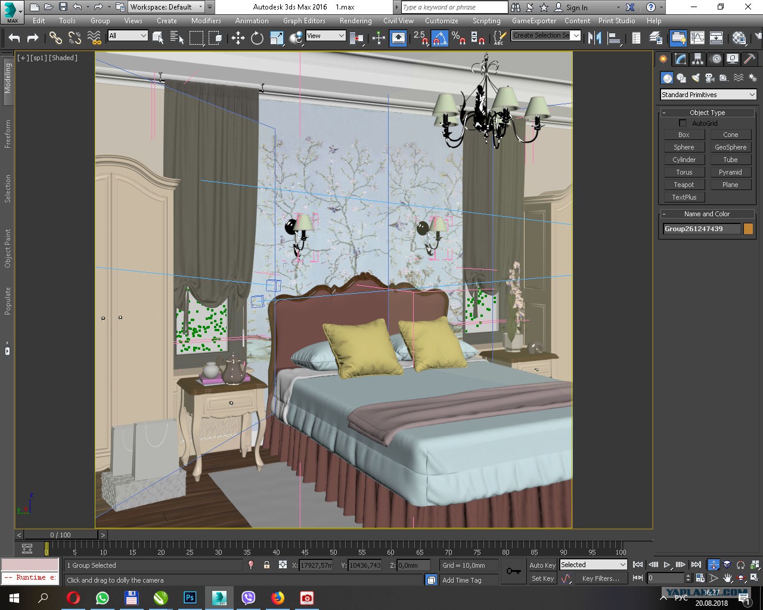Click the Select and Link chain icon
Screen dimensions: 763x610
point(55,38)
